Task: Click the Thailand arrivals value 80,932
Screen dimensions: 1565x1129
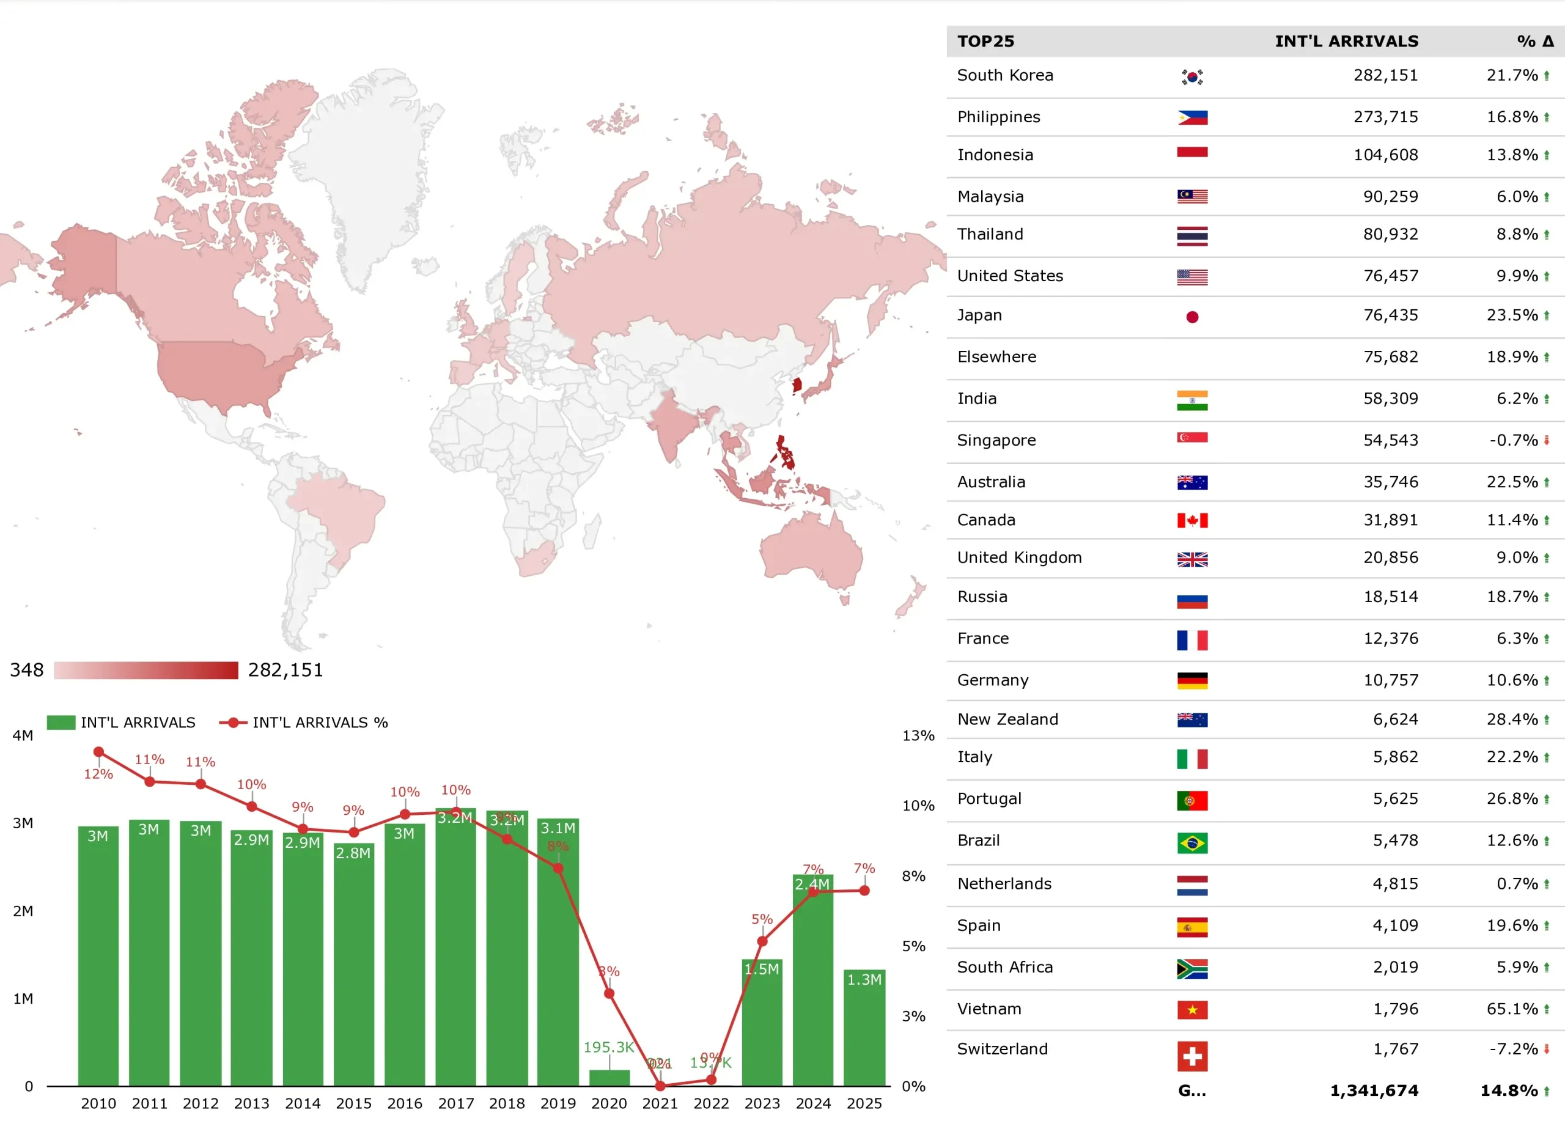Action: coord(1390,234)
